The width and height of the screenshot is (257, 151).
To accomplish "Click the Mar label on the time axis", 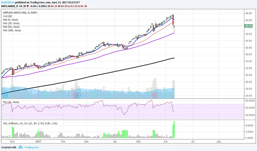I will point(86,142).
